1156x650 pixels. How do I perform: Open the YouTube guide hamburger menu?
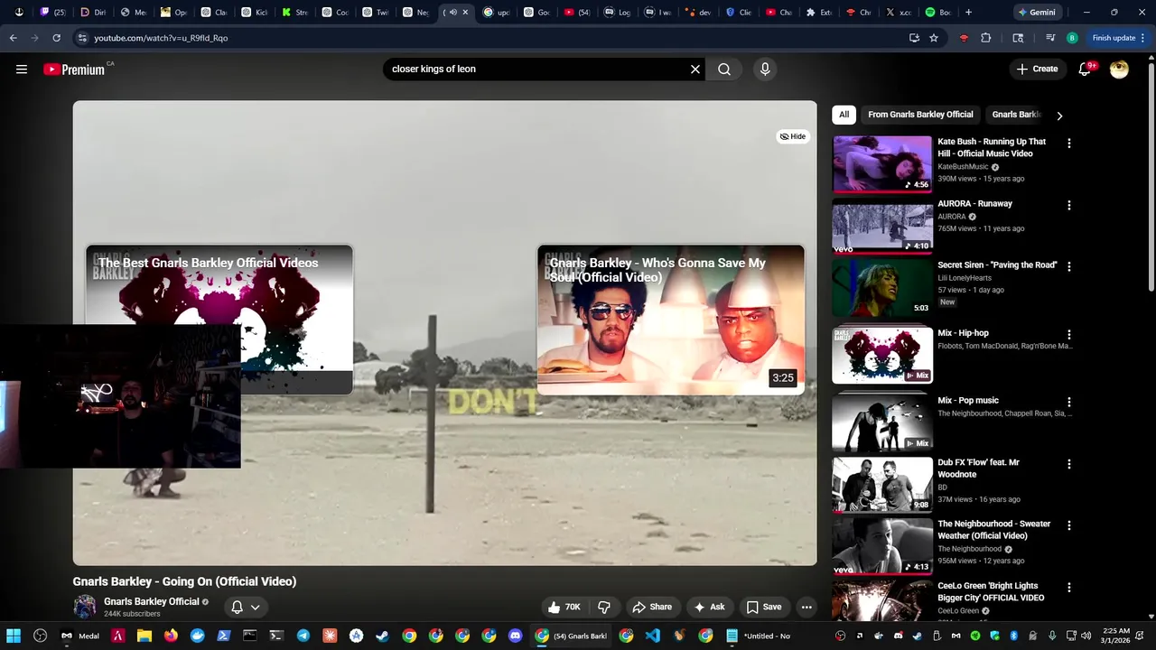[x=22, y=69]
